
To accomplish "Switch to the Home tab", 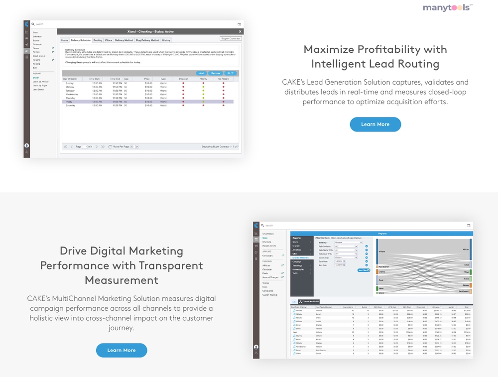I will (64, 40).
